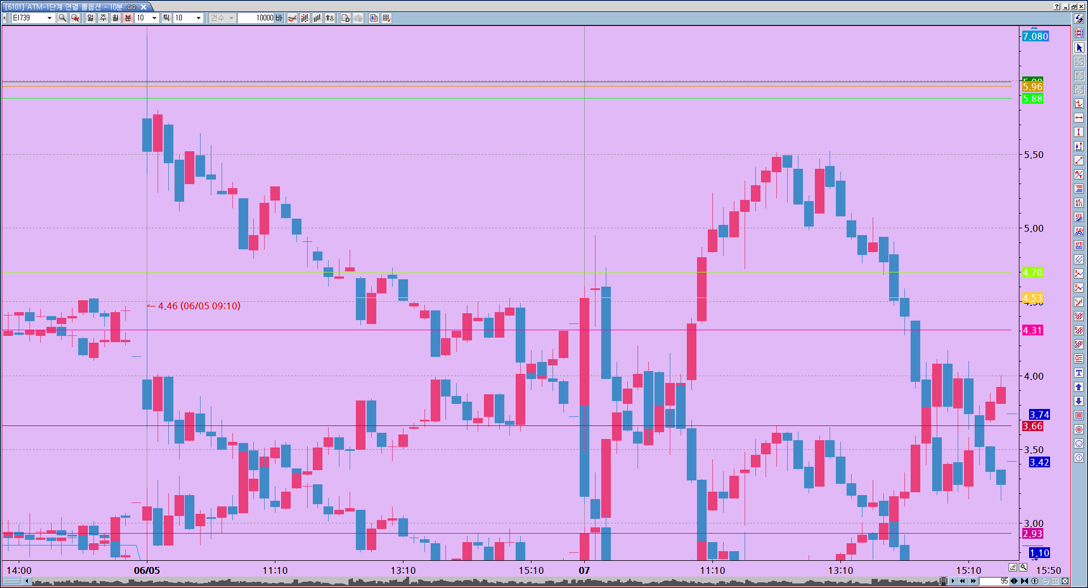Screen dimensions: 1088x588
Task: Open the EI739 symbol code dropdown
Action: click(x=49, y=18)
